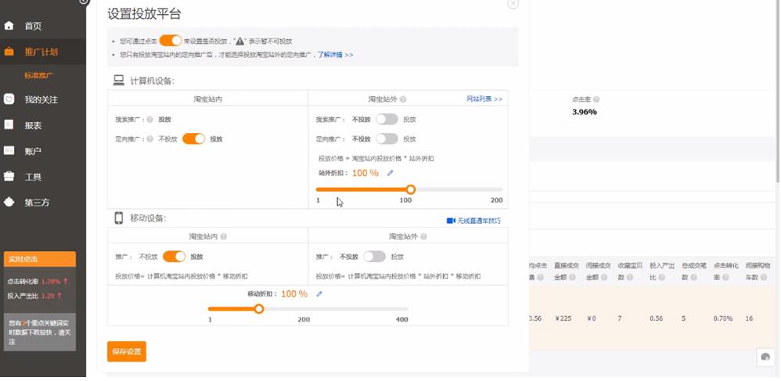Toggle mobile 淘宝站内 推广 switch
This screenshot has width=781, height=381.
click(174, 257)
